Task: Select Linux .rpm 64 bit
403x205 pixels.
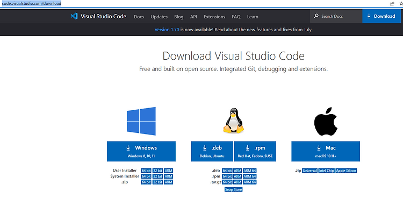Action: [227, 176]
